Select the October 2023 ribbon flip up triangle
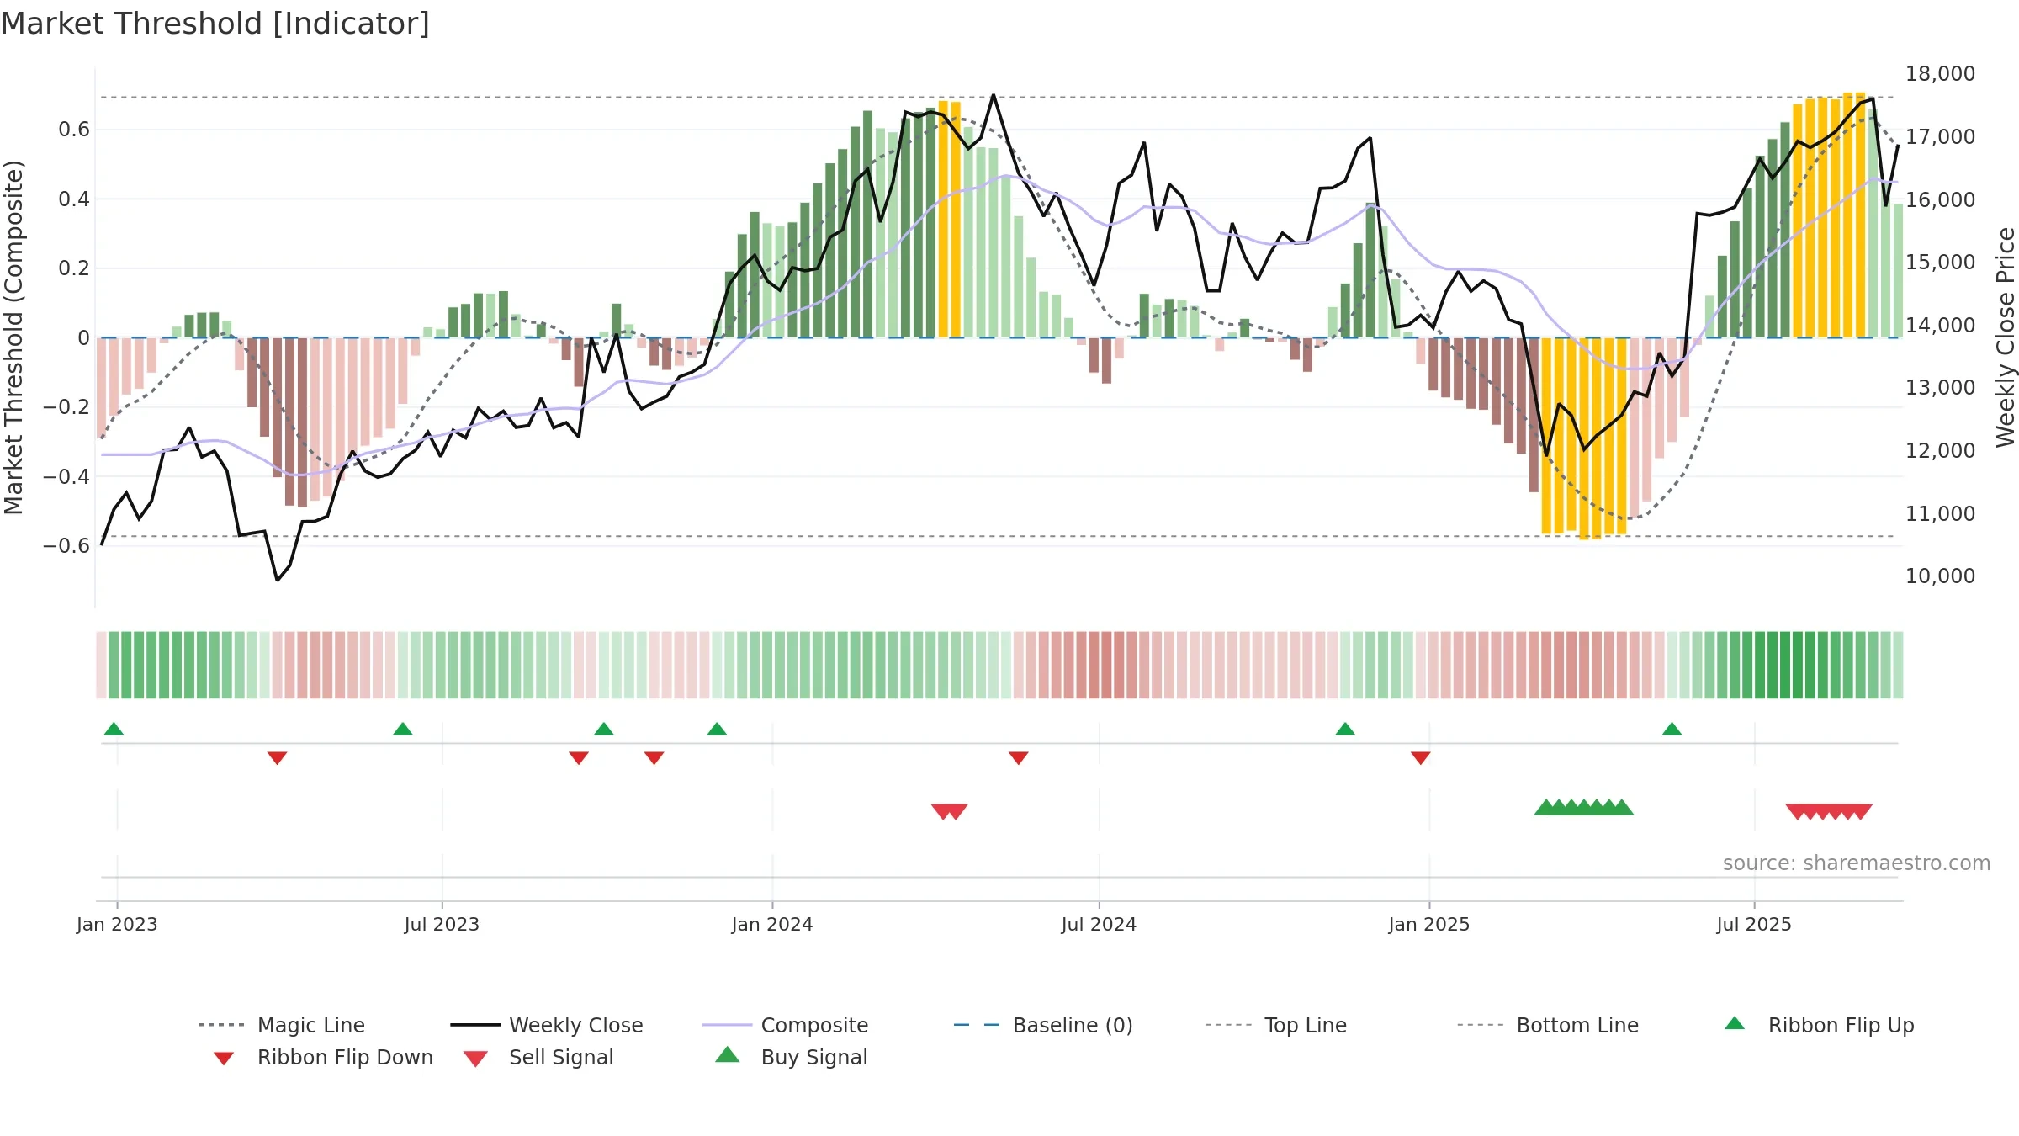The width and height of the screenshot is (2019, 1136). tap(604, 729)
